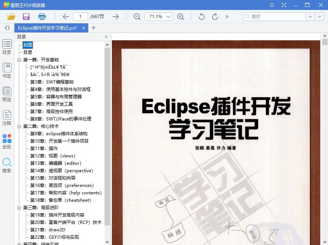Add a new tab with plus
Screen dimensions: 328x245
click(x=93, y=28)
